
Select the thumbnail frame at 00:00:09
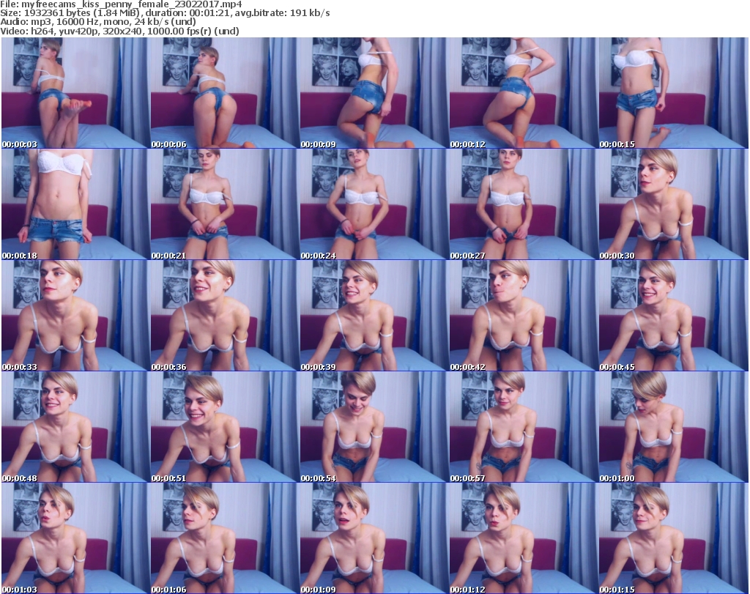point(374,93)
